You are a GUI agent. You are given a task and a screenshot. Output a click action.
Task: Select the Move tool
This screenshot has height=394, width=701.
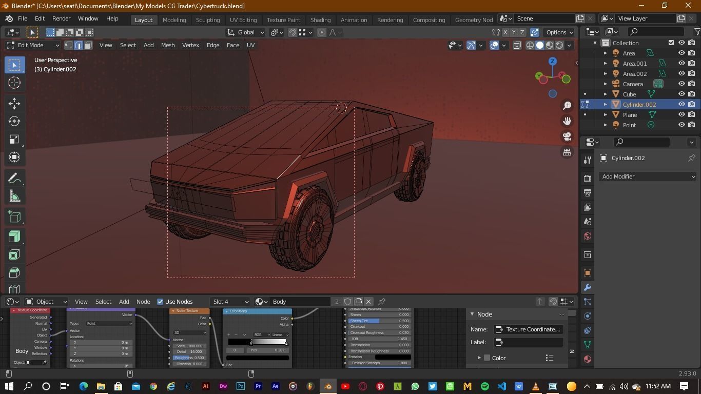pyautogui.click(x=14, y=103)
